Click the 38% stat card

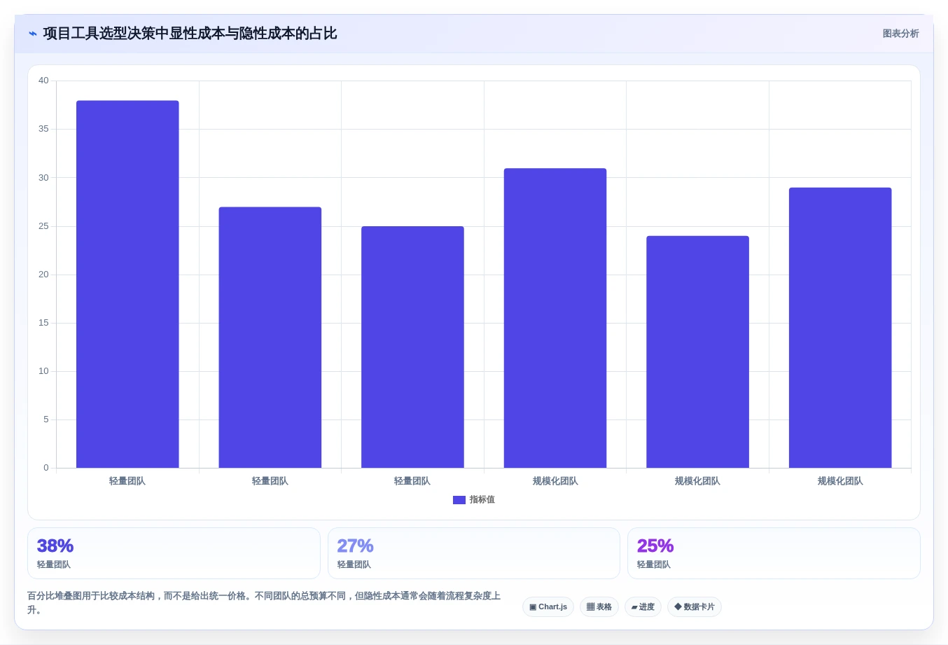click(x=174, y=553)
